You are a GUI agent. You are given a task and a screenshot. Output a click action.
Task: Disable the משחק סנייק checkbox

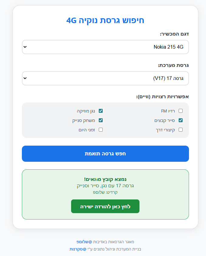tap(101, 120)
